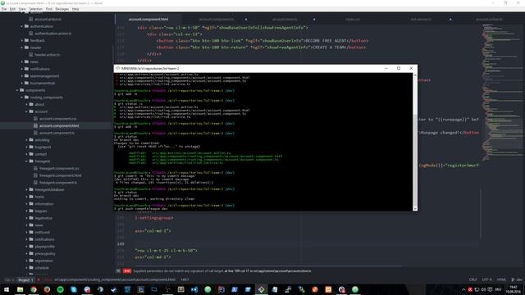The width and height of the screenshot is (525, 295).
Task: Open Spotify from the taskbar
Action: coord(60,289)
